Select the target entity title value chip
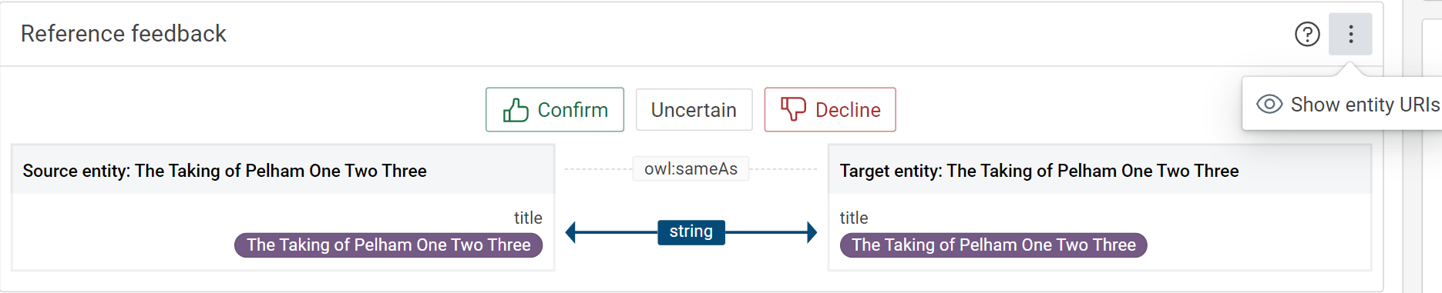 coord(993,245)
